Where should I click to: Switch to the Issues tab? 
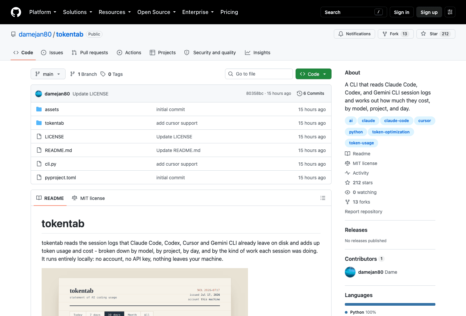[52, 53]
